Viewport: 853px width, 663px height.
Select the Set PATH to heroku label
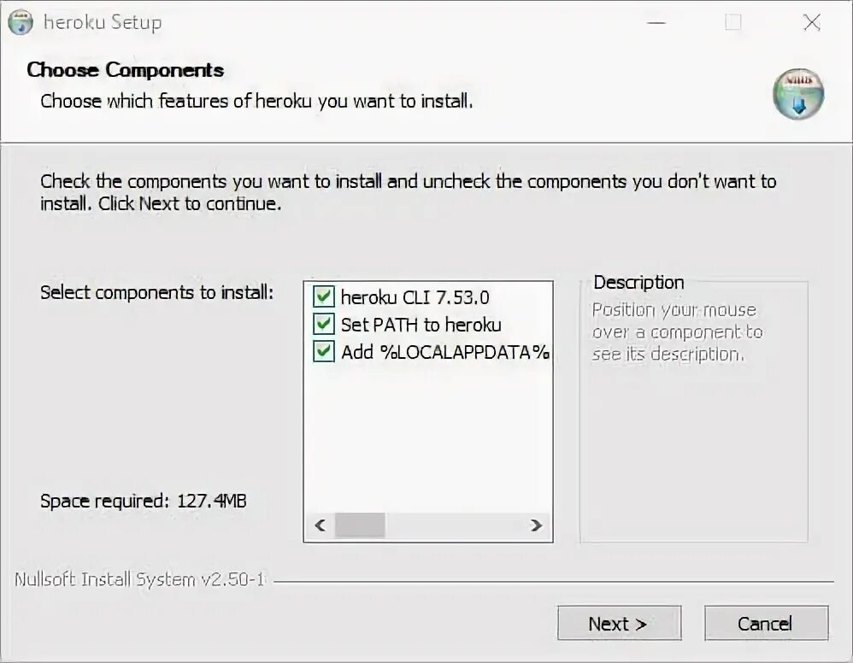point(421,325)
